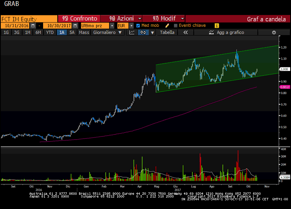Screen dimensions: 291x209
Task: Uncheck the Med mob checkbox
Action: 138,26
